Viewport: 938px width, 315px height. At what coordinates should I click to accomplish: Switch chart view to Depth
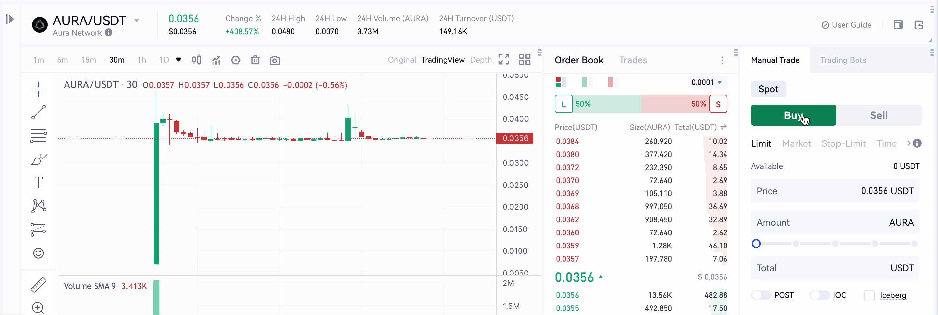[x=481, y=60]
